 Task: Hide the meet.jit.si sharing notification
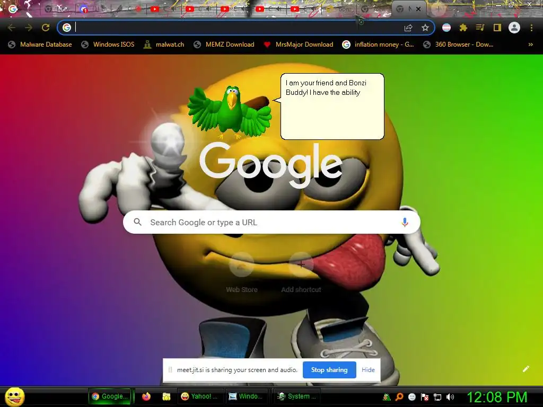point(368,369)
